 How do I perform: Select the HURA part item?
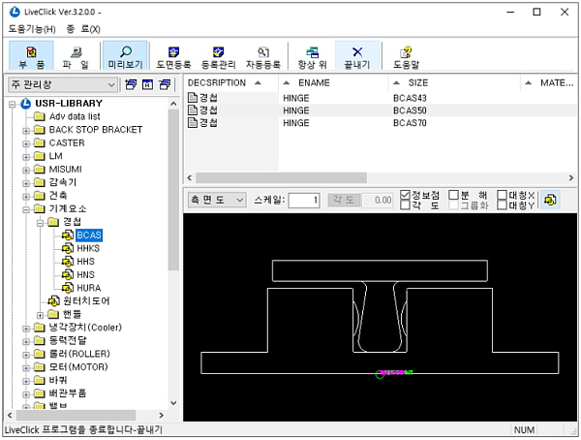point(89,288)
